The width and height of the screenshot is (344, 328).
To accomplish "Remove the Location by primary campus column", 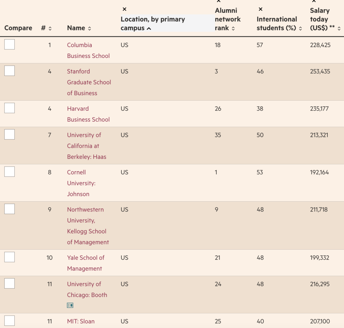I will tap(125, 9).
